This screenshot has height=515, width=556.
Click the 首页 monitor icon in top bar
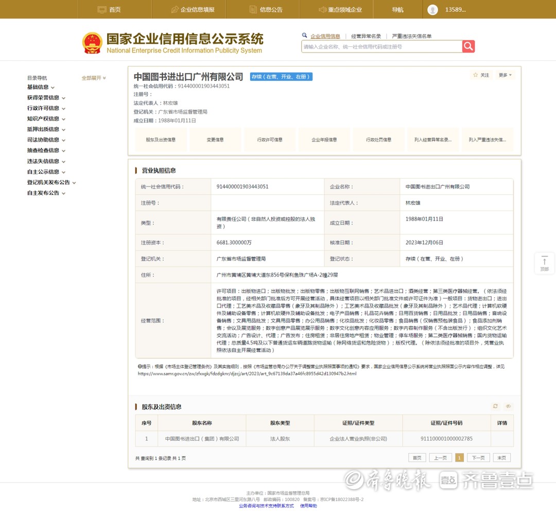(x=102, y=10)
